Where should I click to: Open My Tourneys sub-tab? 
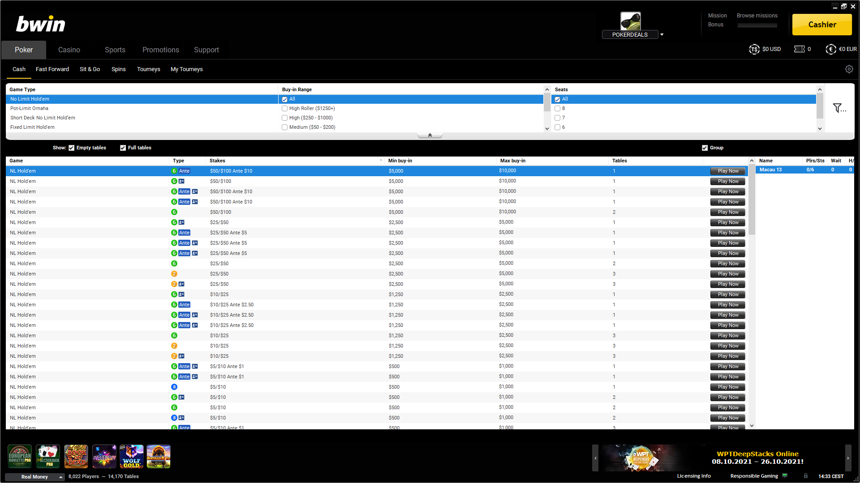187,69
